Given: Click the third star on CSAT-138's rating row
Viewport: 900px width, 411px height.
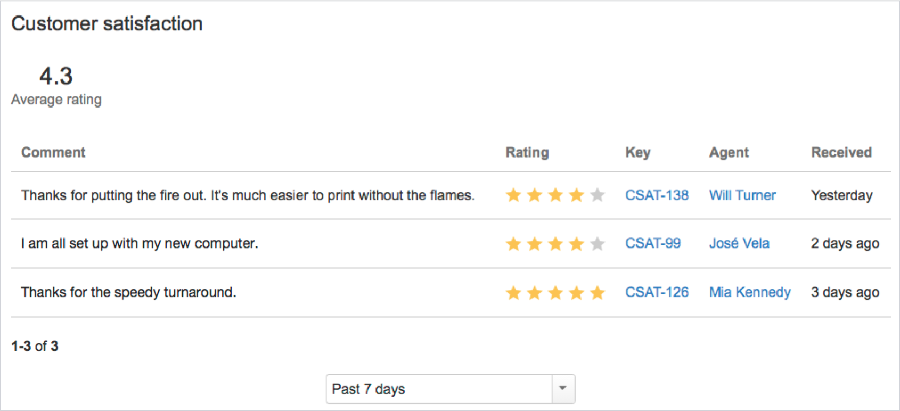Looking at the screenshot, I should click(x=555, y=195).
